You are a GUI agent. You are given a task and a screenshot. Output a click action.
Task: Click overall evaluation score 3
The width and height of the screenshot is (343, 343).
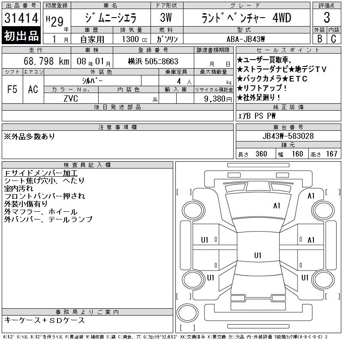pyautogui.click(x=327, y=18)
